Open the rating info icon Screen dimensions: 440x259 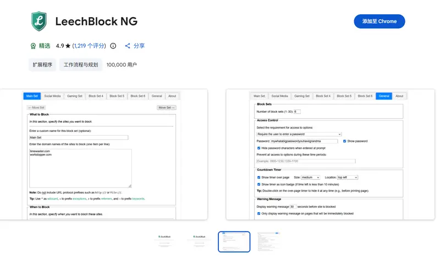click(113, 46)
